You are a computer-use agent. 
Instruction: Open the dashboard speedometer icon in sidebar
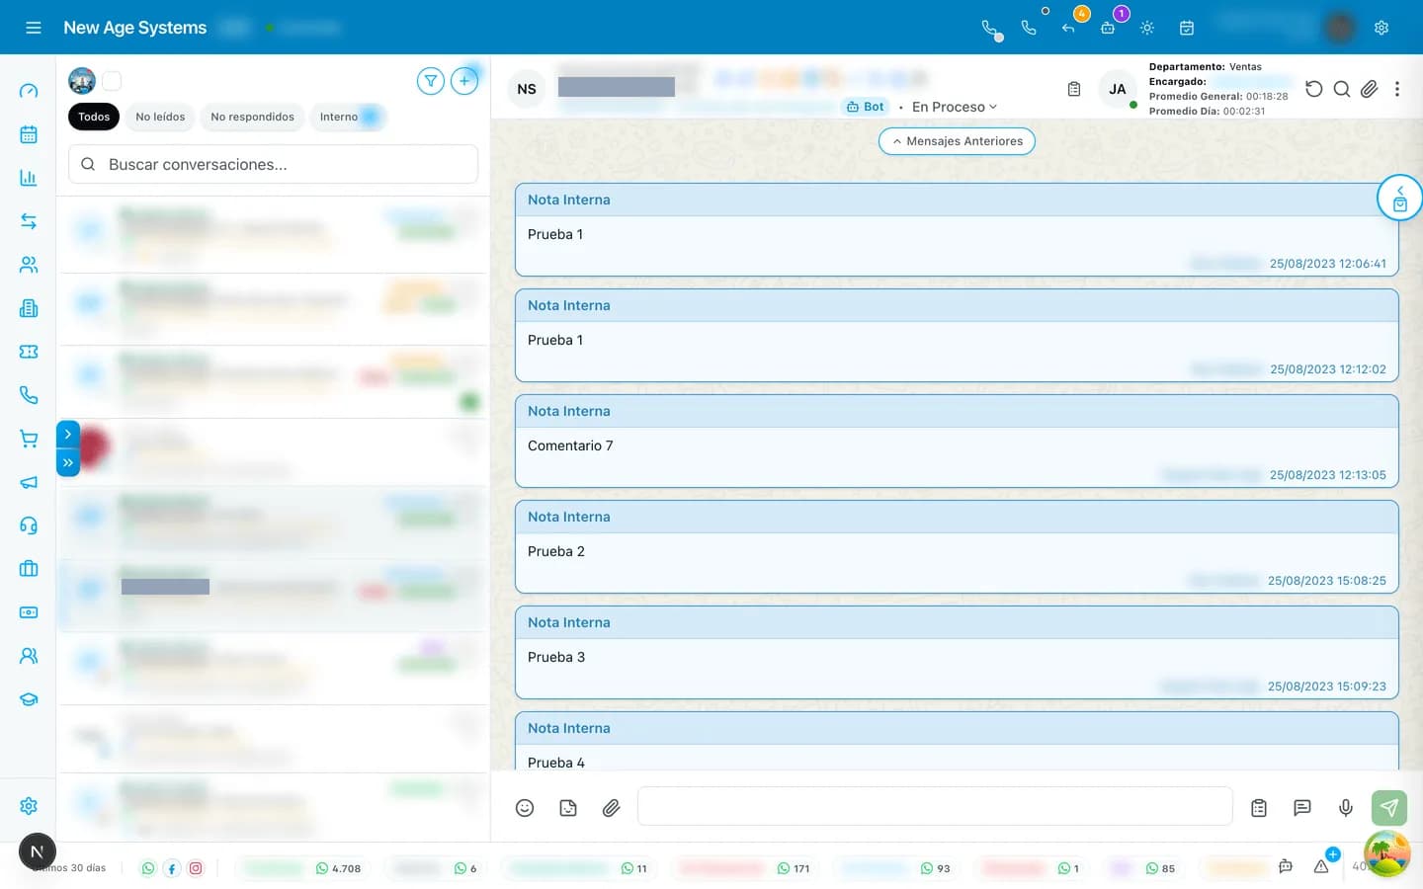29,91
